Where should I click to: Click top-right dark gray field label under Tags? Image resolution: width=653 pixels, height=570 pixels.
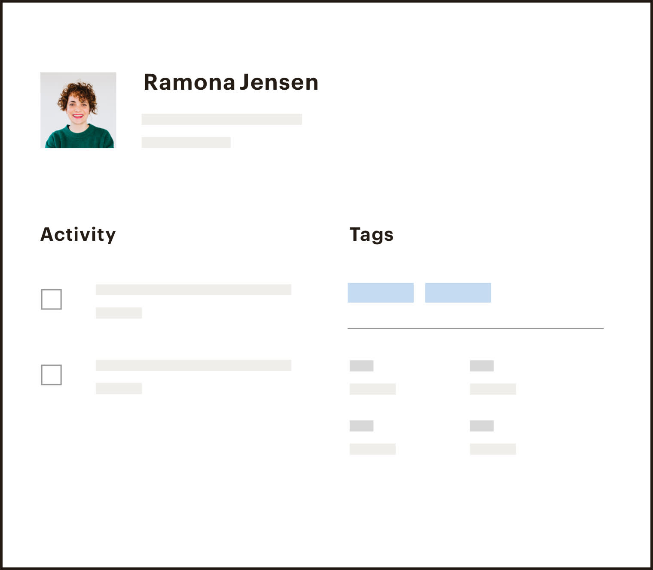pyautogui.click(x=482, y=366)
